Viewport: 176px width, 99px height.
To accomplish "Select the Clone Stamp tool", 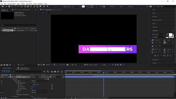I will click(x=37, y=7).
